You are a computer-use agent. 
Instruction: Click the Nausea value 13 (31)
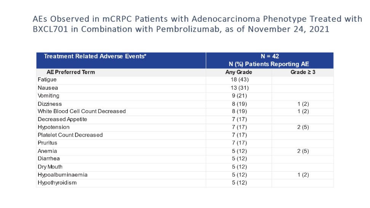click(x=239, y=88)
